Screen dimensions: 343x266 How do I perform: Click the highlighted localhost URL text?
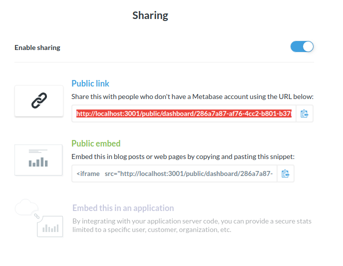184,113
